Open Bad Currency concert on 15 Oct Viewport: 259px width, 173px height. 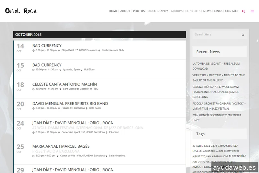coord(47,65)
